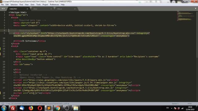Open the Tools menu

point(38,5)
